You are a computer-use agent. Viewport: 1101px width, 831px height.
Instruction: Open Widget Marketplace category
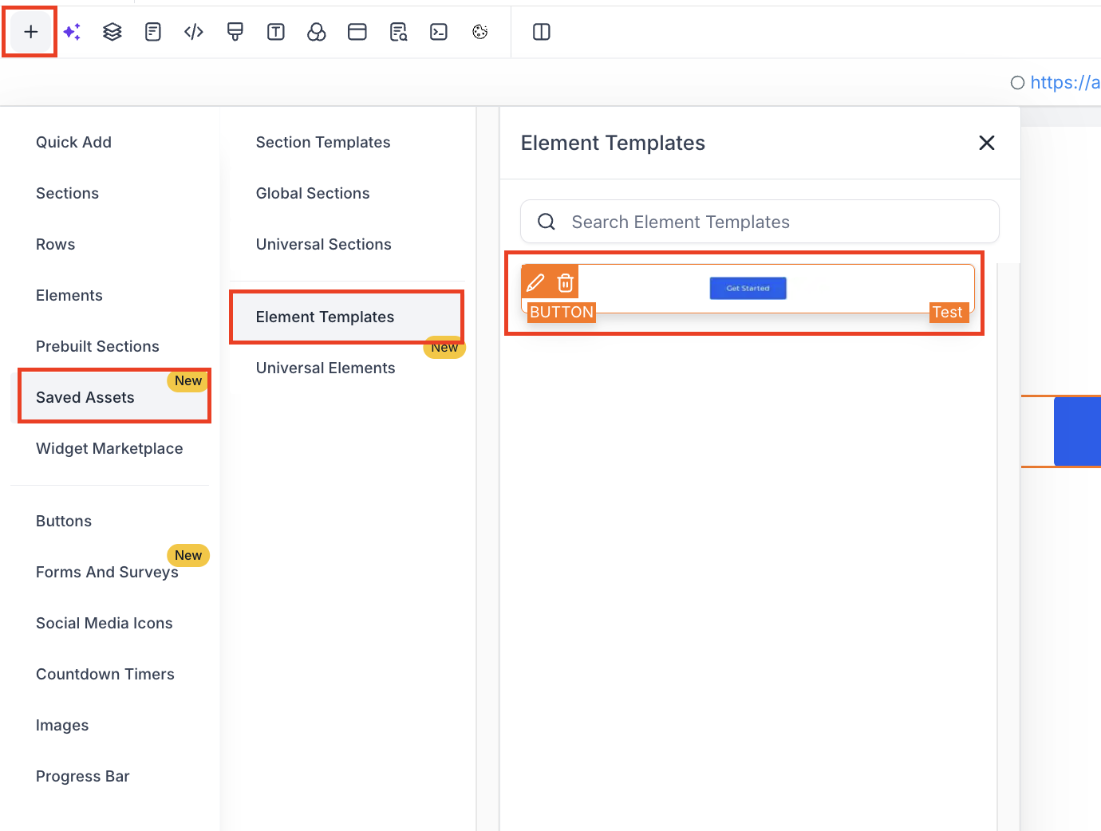click(x=109, y=448)
